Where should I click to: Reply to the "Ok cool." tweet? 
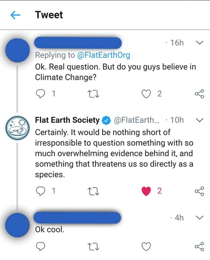point(40,247)
